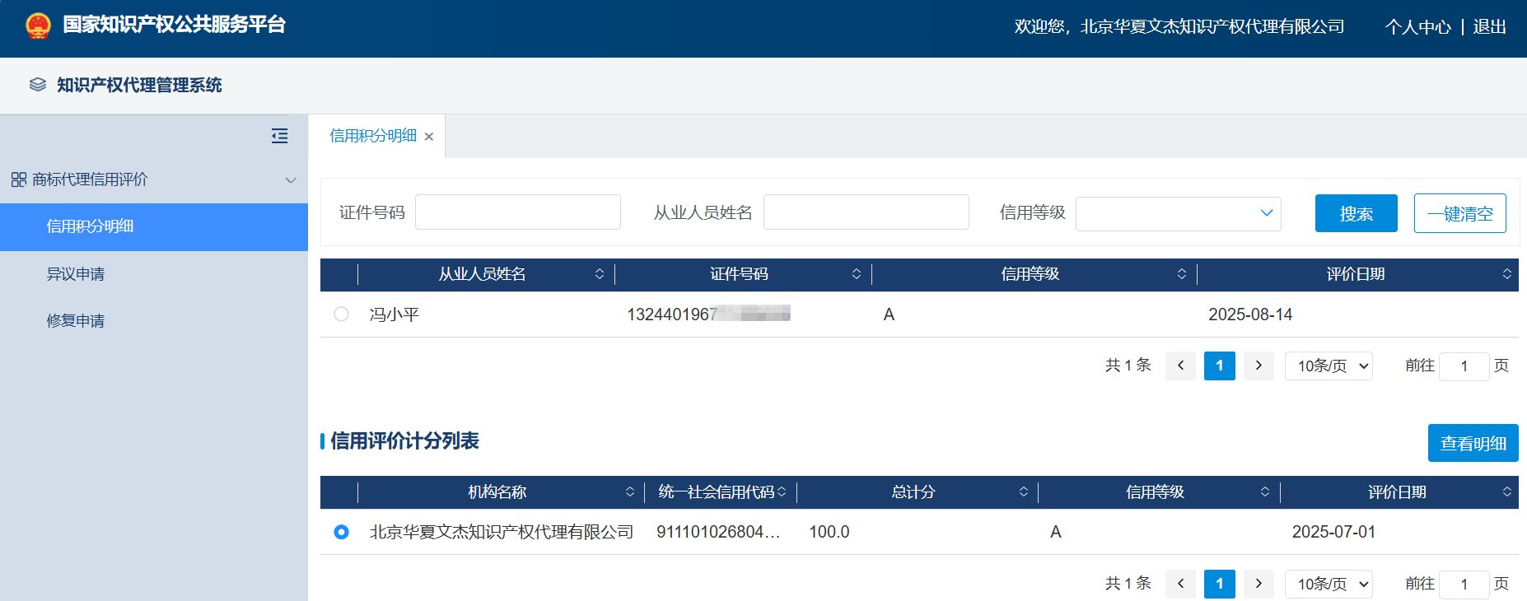The image size is (1527, 601).
Task: Open 个人中心 link in header
Action: [x=1417, y=27]
